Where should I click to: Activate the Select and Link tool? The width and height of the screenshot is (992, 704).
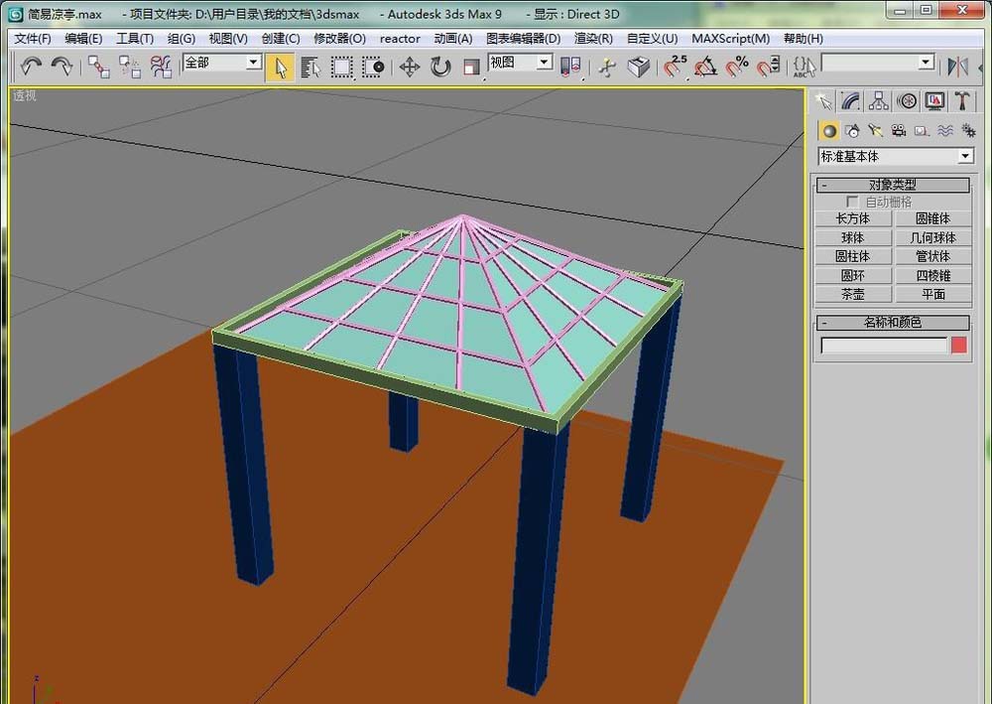[x=98, y=67]
